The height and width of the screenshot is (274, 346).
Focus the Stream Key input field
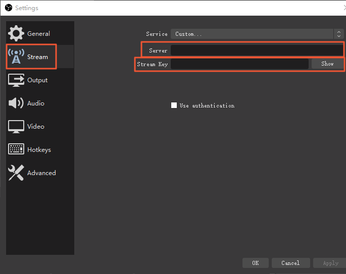click(239, 64)
